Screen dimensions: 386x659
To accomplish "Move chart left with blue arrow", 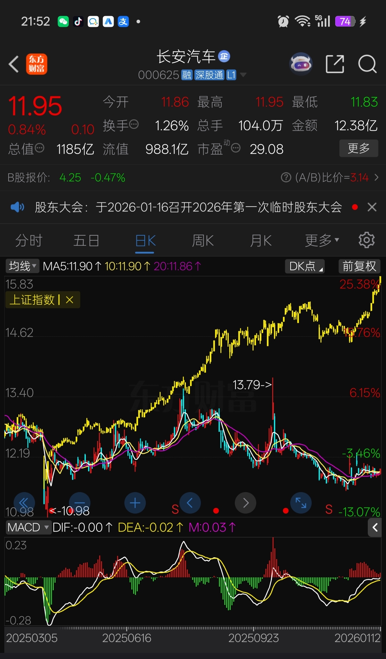I will tap(190, 503).
